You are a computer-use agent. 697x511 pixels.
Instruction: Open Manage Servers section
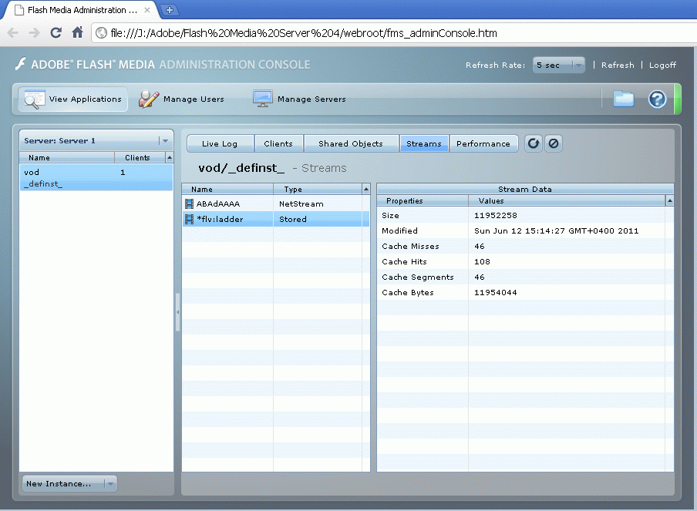(x=299, y=99)
